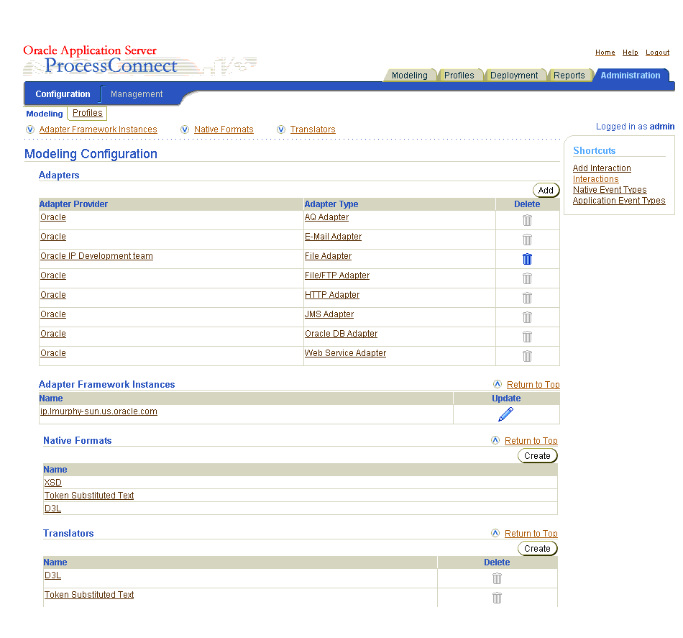Open the JMS Adapter link
The width and height of the screenshot is (683, 638).
click(x=329, y=314)
